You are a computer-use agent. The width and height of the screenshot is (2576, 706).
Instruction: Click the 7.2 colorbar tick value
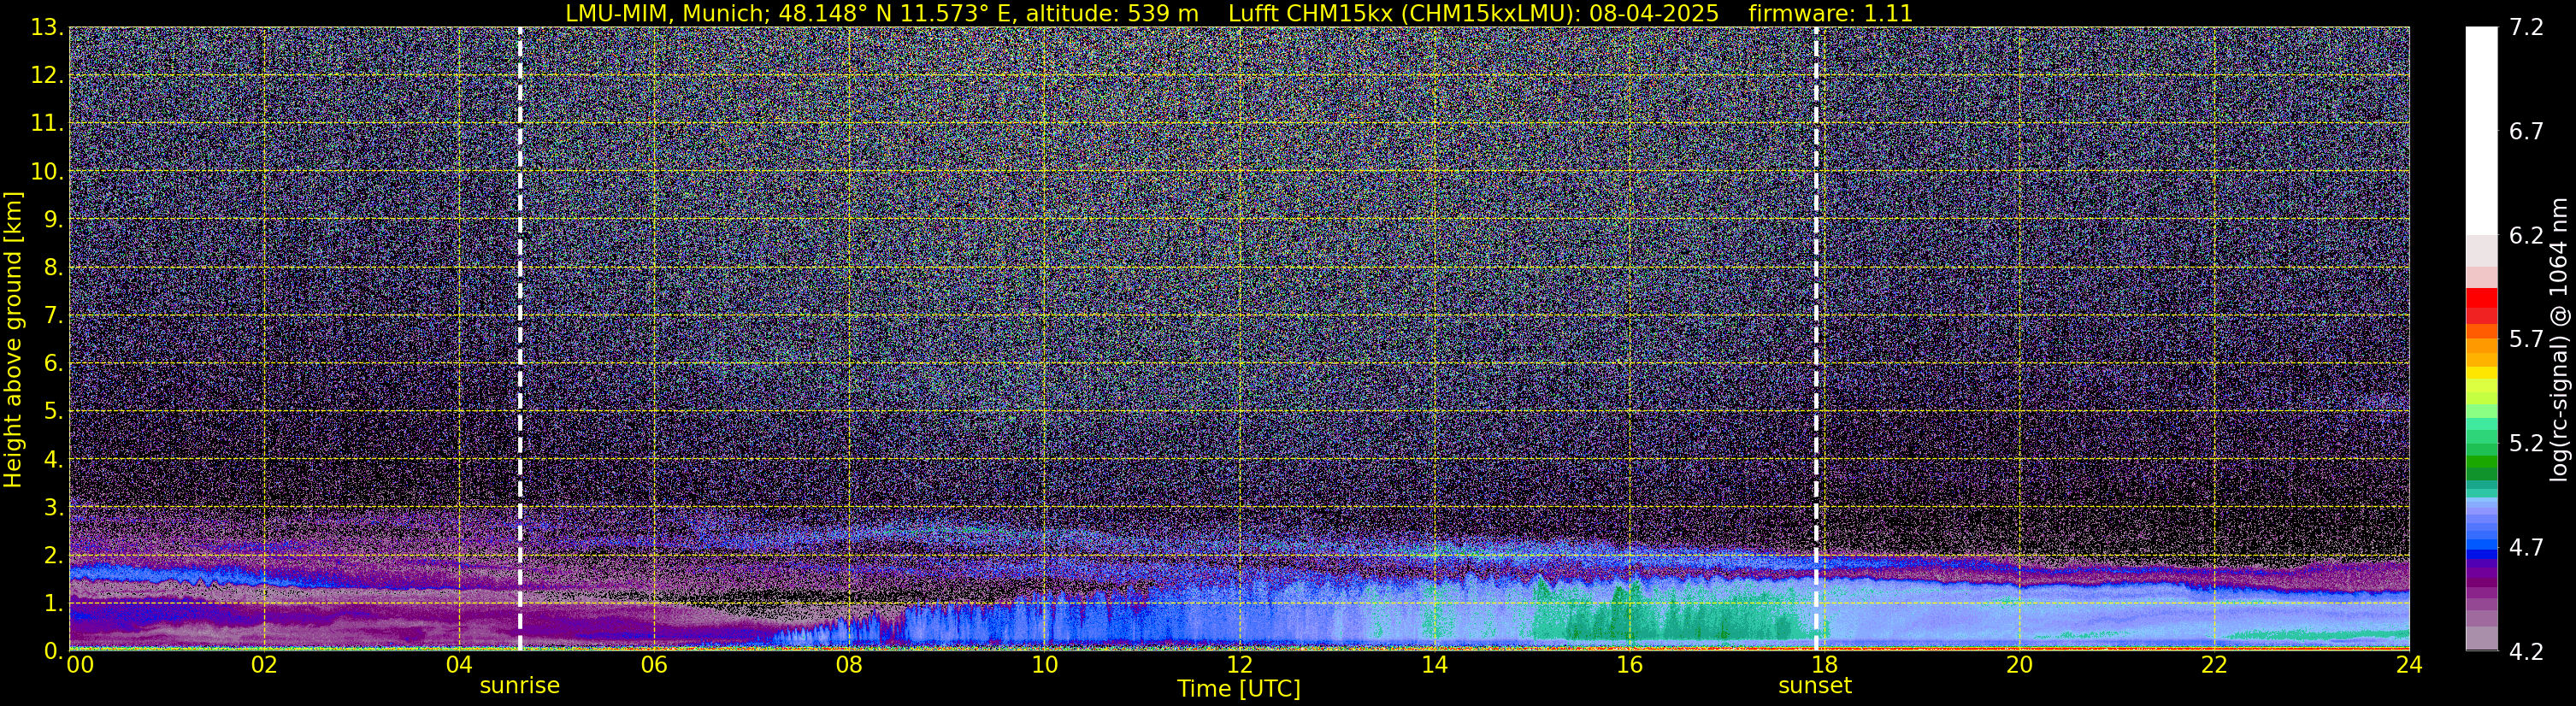pos(2526,27)
